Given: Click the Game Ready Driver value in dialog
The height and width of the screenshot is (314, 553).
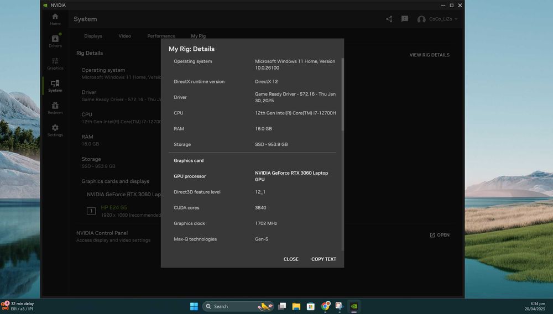Looking at the screenshot, I should click(295, 97).
